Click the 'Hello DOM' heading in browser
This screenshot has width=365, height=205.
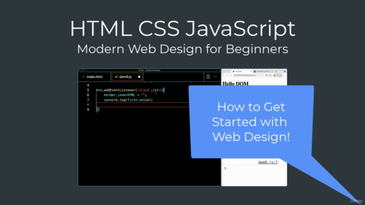point(236,84)
